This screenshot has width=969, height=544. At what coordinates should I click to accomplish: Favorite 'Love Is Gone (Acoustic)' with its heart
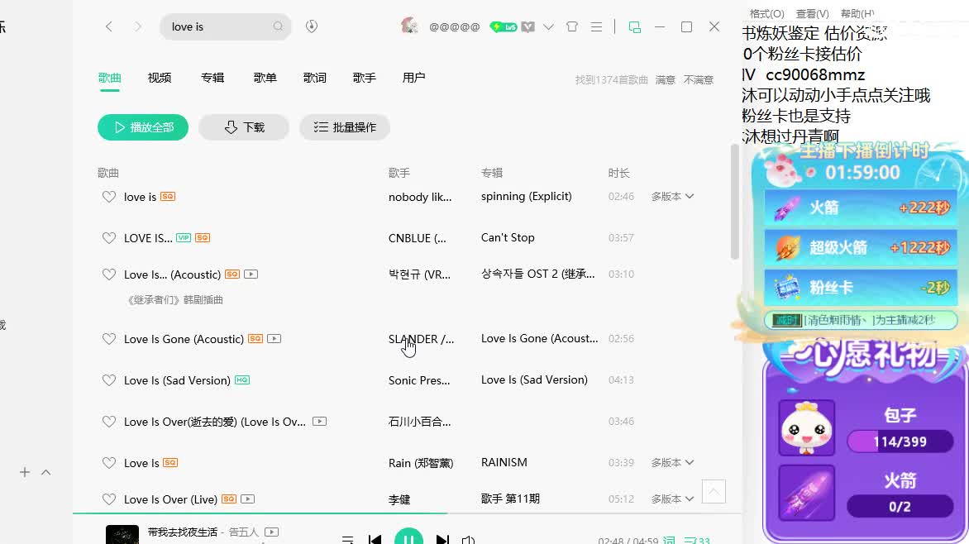point(109,338)
